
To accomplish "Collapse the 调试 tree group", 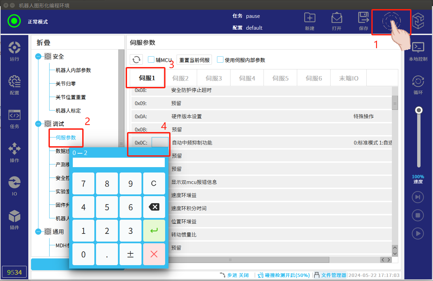I will click(x=38, y=124).
